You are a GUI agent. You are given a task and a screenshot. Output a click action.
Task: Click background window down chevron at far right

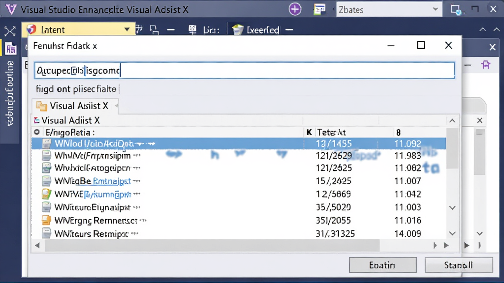point(479,233)
